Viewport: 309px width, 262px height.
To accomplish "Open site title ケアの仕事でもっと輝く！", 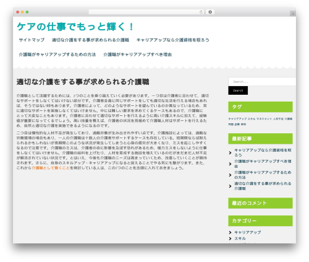I will tap(75, 27).
